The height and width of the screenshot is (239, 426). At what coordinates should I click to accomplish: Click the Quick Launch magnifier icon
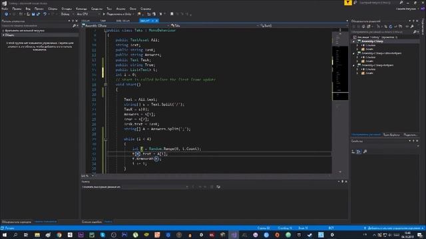401,3
